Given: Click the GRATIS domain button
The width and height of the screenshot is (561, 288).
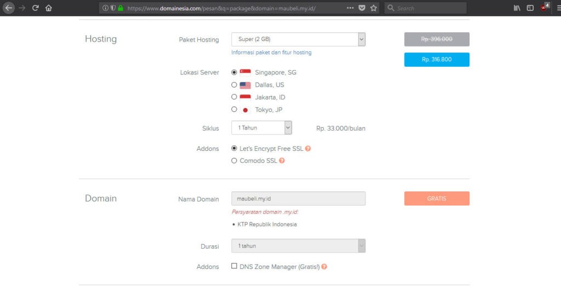Looking at the screenshot, I should coord(437,198).
